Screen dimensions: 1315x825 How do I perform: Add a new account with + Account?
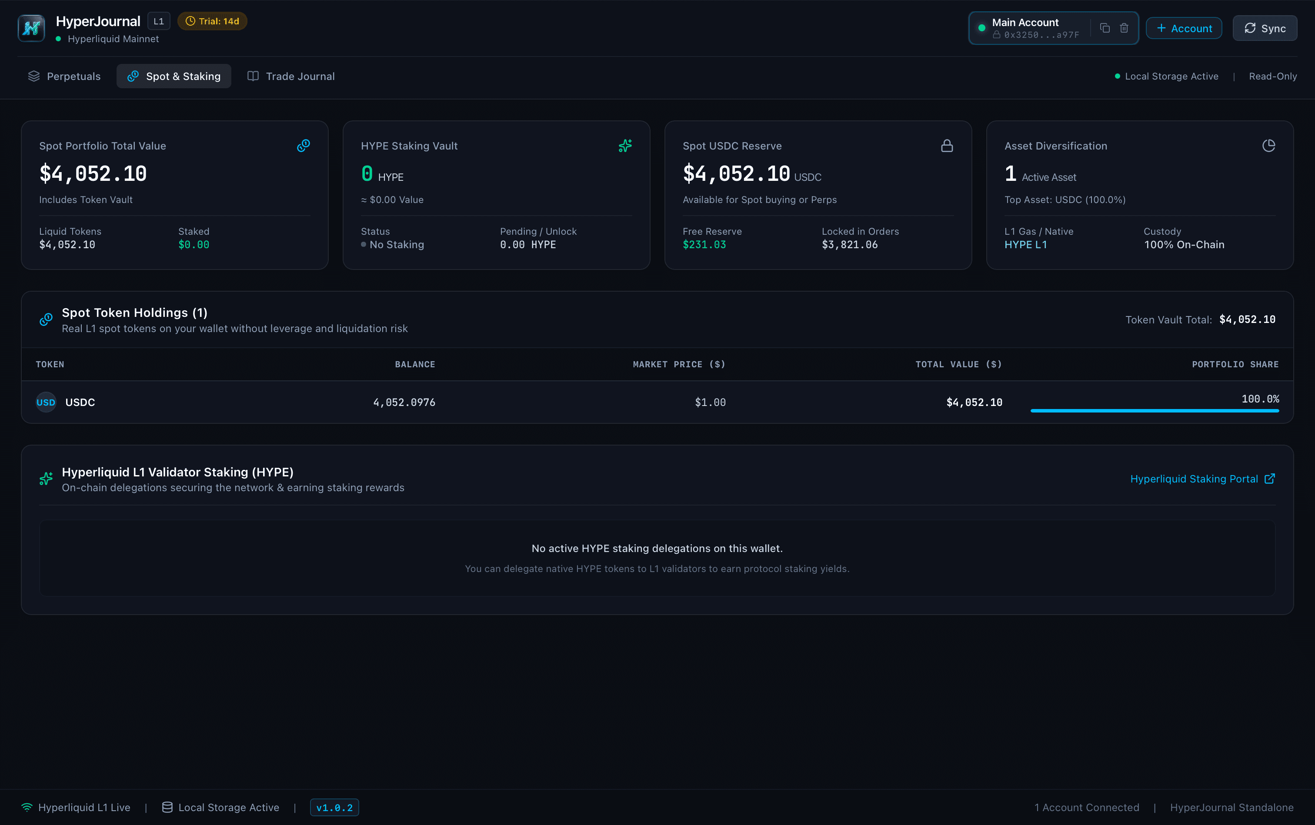1184,28
